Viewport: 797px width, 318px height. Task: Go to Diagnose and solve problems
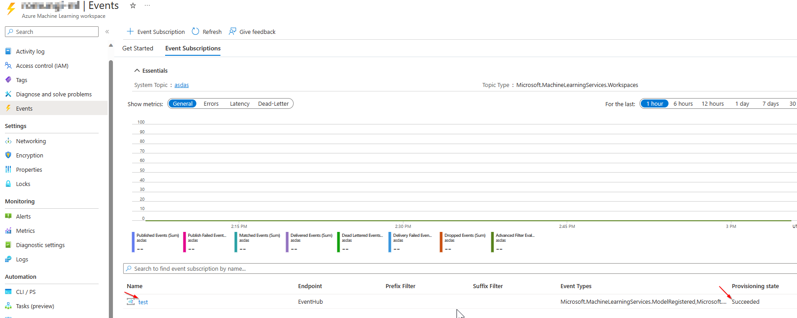click(54, 94)
